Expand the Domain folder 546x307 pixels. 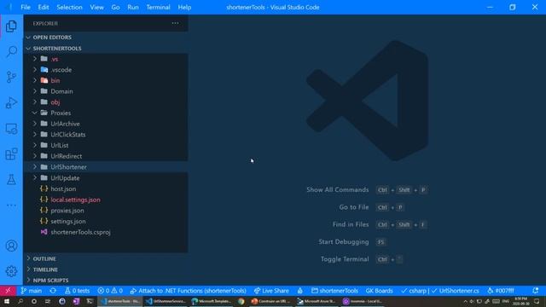[106, 91]
